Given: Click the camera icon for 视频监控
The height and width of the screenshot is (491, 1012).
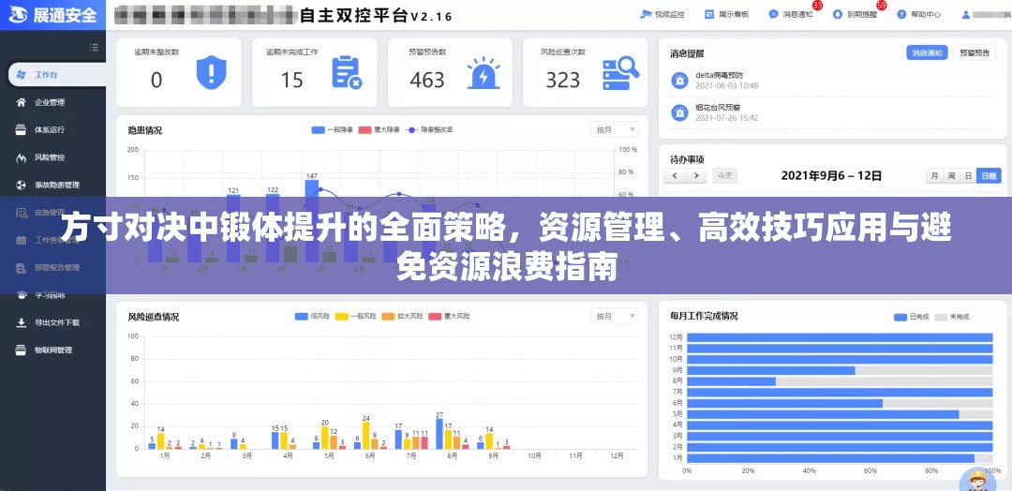Looking at the screenshot, I should 646,14.
